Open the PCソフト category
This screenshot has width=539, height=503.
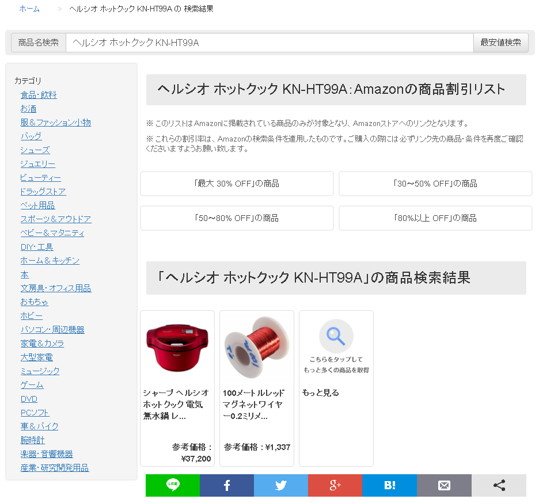coord(35,413)
